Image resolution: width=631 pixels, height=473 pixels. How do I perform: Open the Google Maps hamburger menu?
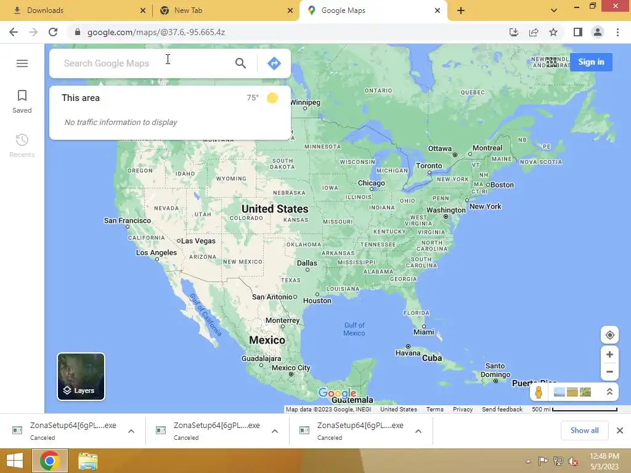(22, 63)
